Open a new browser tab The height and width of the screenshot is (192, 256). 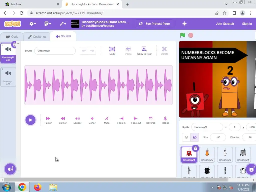[x=127, y=4]
